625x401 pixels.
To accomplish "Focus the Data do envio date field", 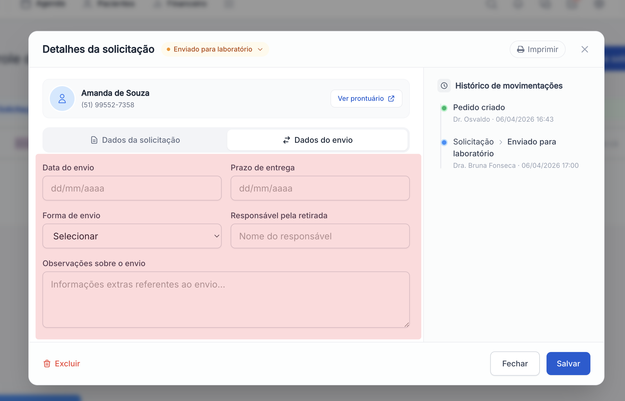I will [x=132, y=188].
